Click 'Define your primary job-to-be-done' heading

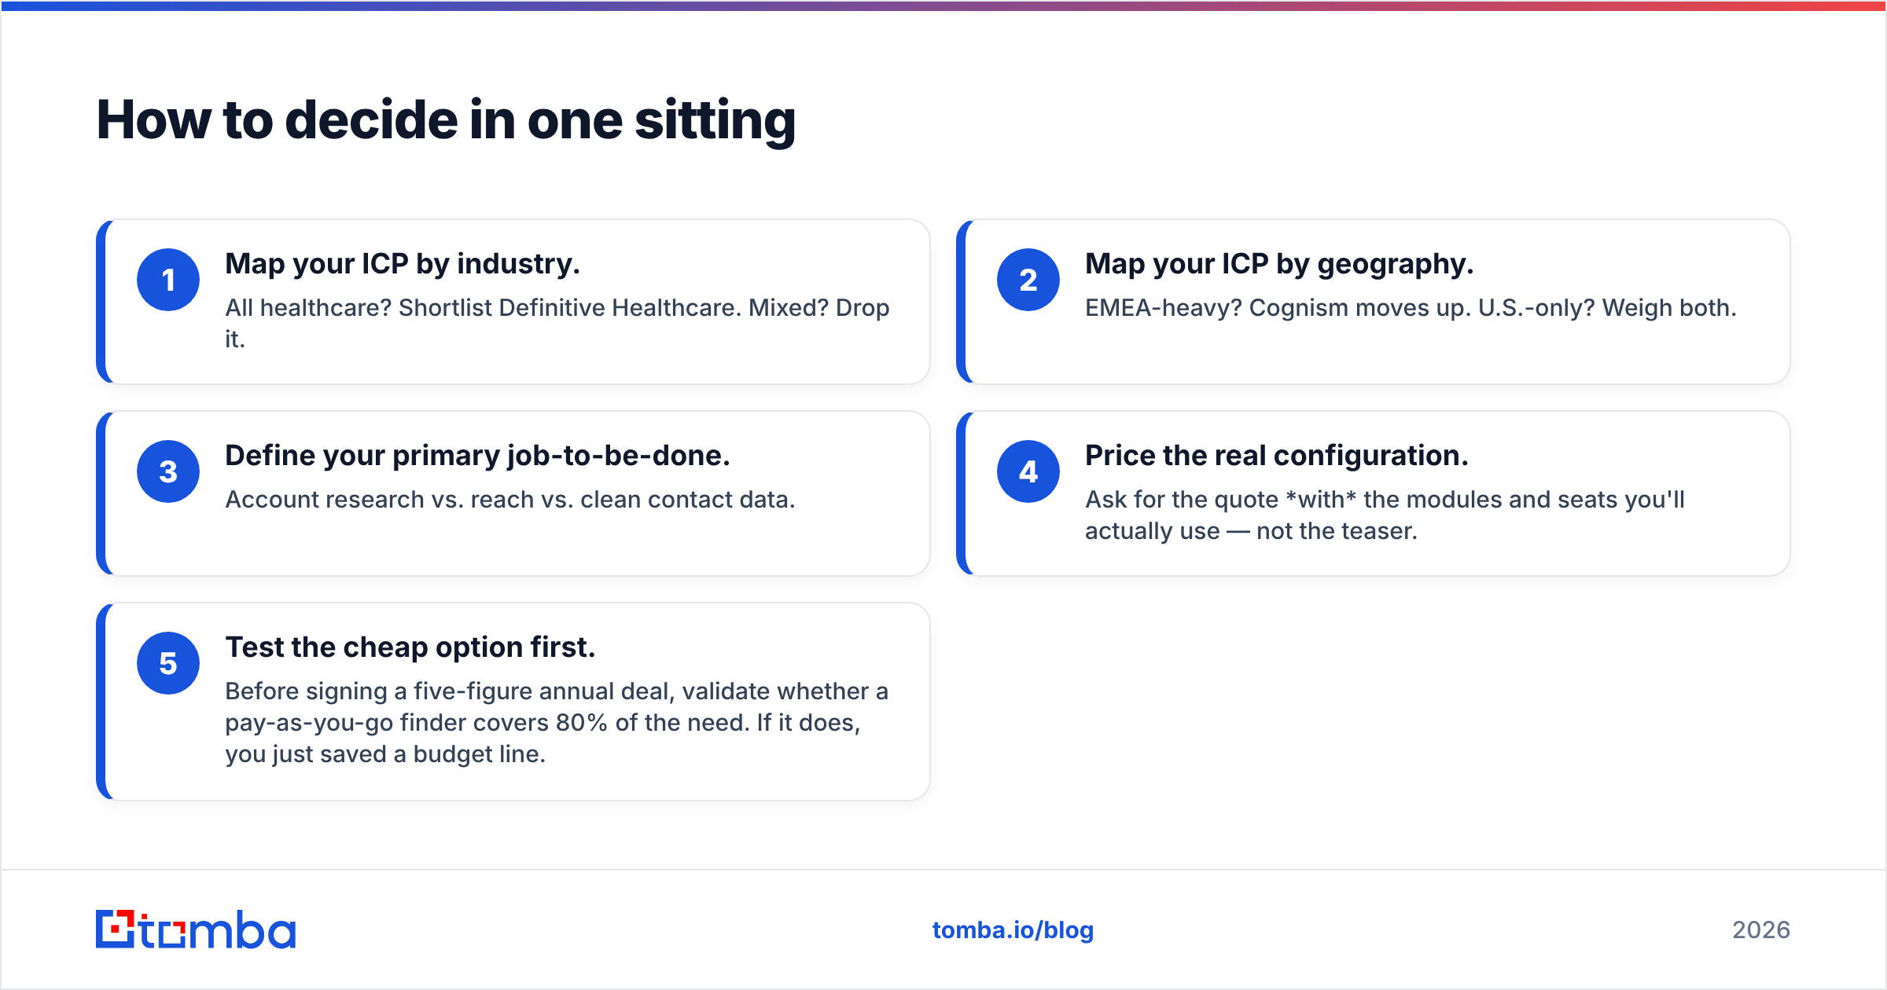click(x=477, y=456)
